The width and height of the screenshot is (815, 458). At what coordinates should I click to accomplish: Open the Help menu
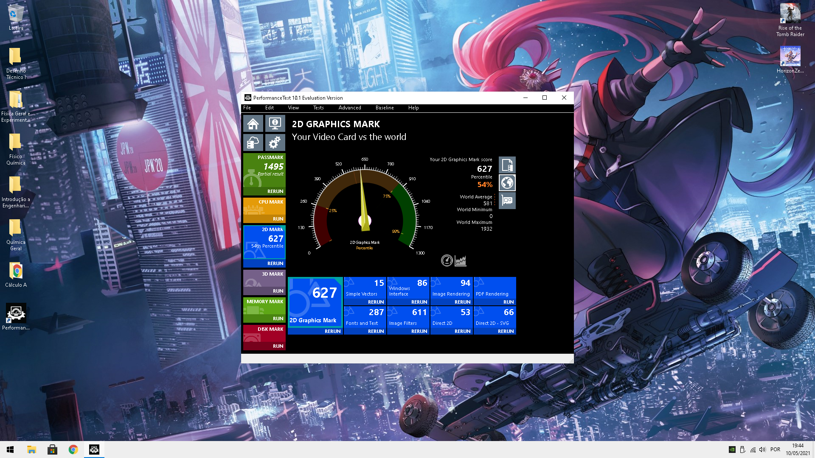[413, 108]
